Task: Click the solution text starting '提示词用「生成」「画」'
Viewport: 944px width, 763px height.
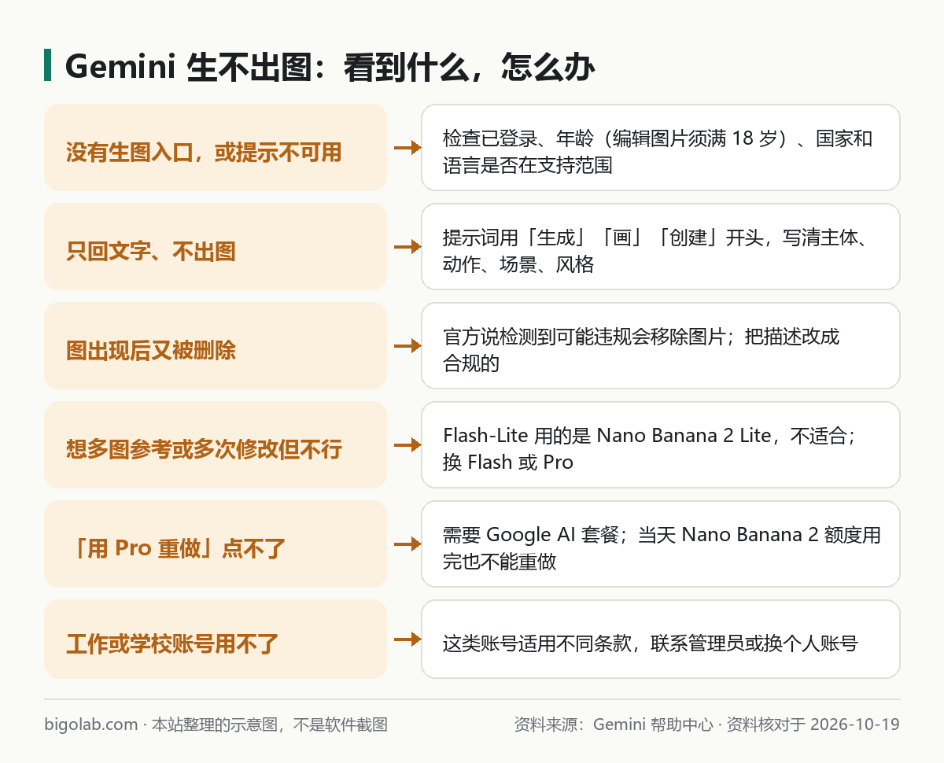Action: click(656, 252)
